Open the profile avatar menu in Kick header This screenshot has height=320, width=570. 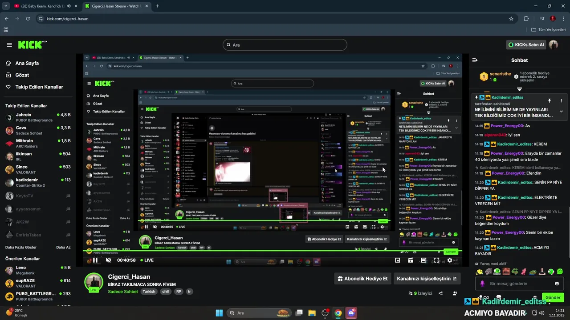pyautogui.click(x=554, y=44)
